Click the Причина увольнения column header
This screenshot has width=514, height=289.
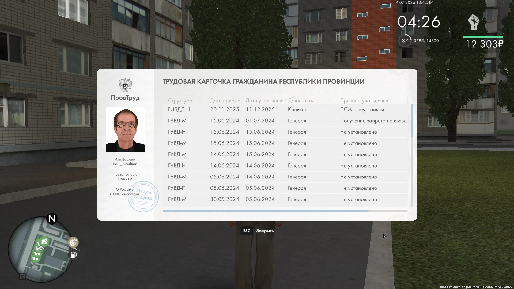pyautogui.click(x=364, y=101)
